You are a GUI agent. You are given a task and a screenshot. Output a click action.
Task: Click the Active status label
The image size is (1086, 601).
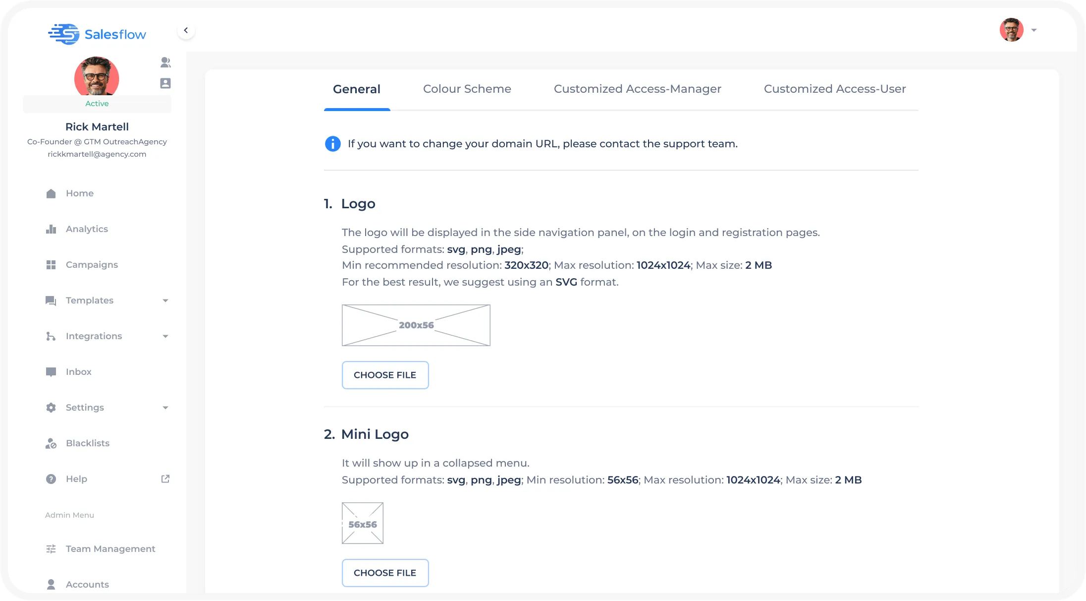click(x=97, y=104)
